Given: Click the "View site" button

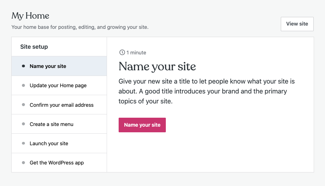Looking at the screenshot, I should [x=297, y=24].
